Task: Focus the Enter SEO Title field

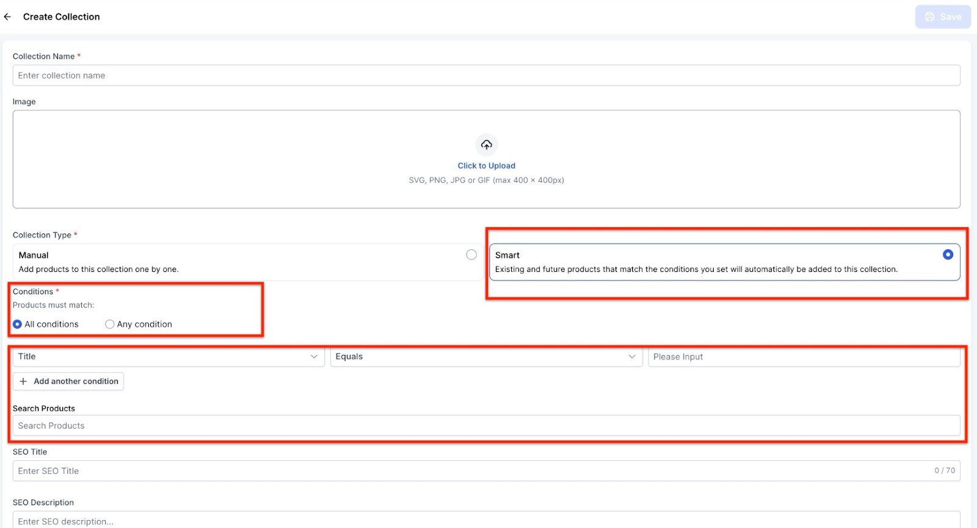Action: [x=470, y=471]
